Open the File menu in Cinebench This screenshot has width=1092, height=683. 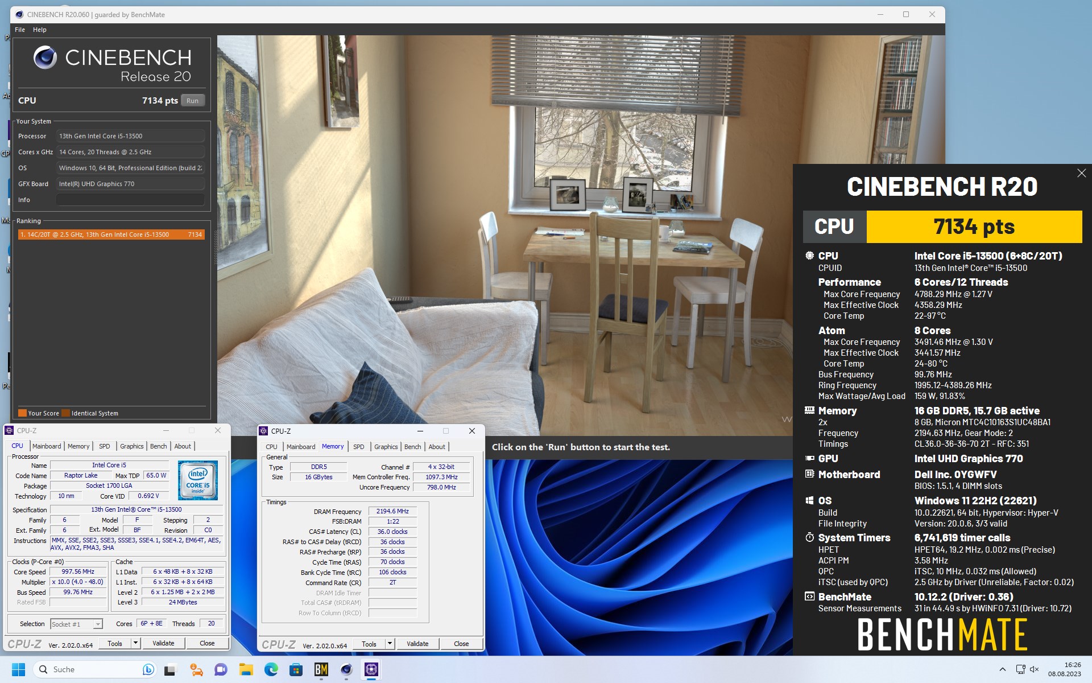point(20,30)
